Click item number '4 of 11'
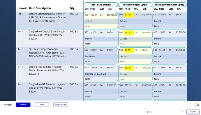 pos(20,67)
